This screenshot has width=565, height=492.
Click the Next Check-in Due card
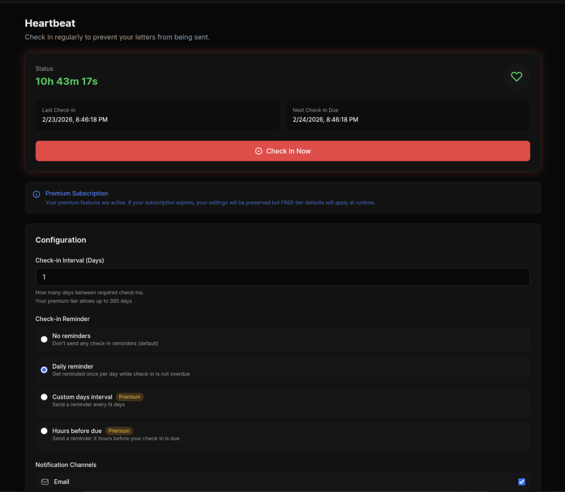coord(408,115)
